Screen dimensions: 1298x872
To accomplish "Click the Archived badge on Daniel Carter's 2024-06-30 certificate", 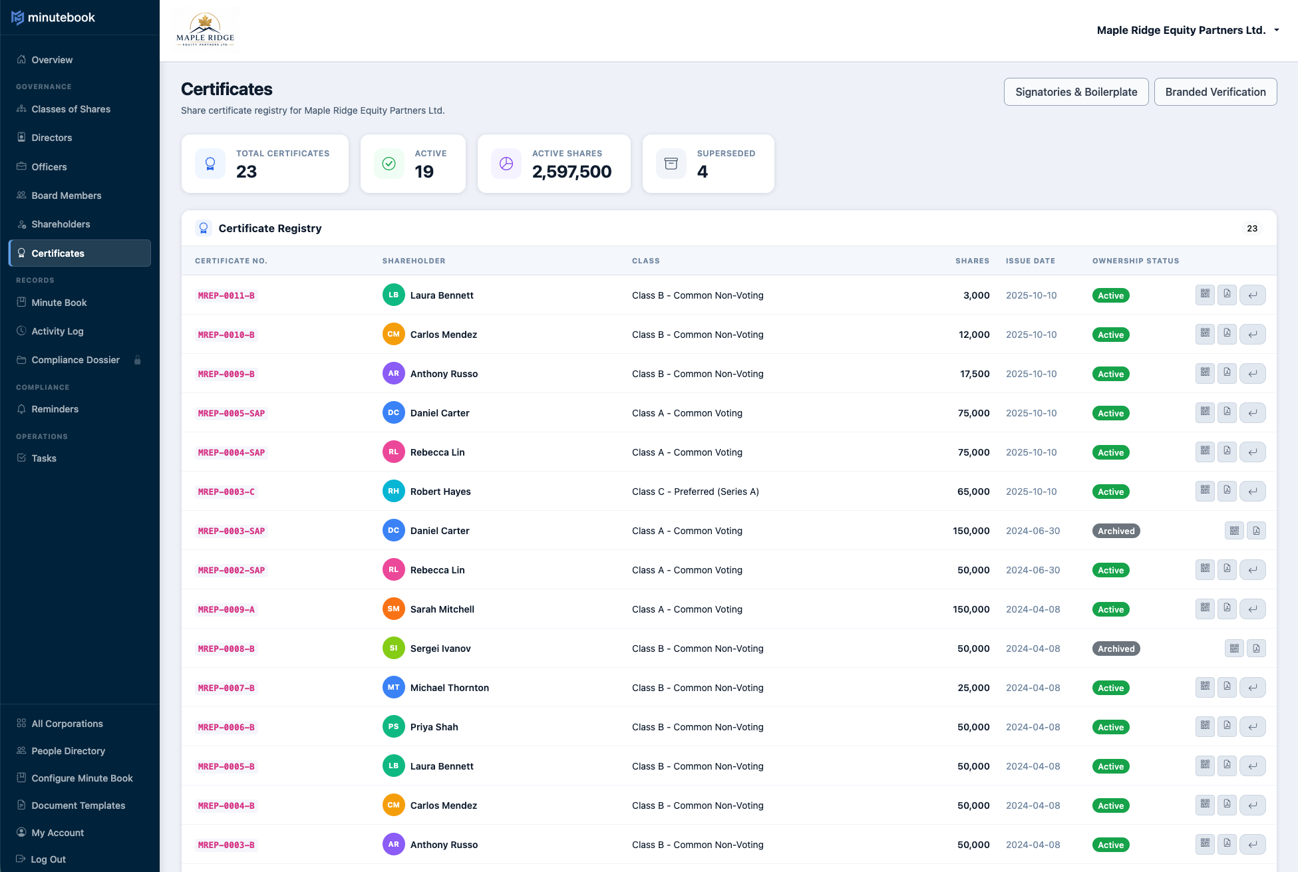I will point(1116,531).
